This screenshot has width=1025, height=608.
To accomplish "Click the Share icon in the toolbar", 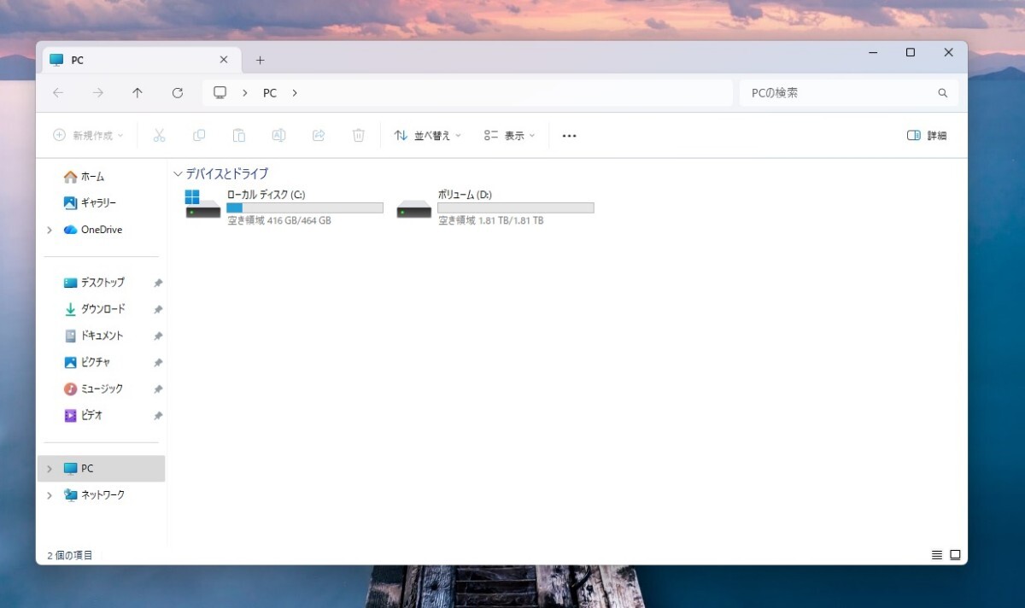I will pyautogui.click(x=319, y=135).
